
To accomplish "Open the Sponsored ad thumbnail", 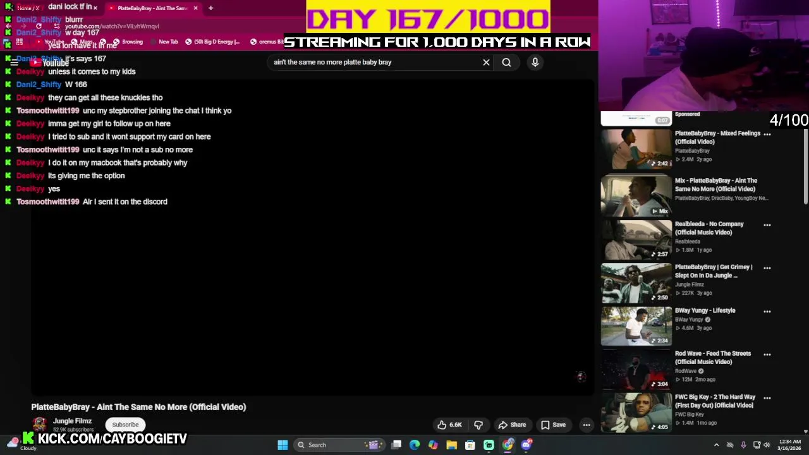I will [x=636, y=119].
